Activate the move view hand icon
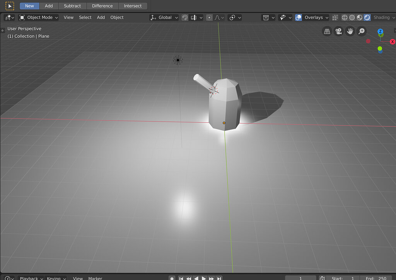This screenshot has width=396, height=280. 350,31
